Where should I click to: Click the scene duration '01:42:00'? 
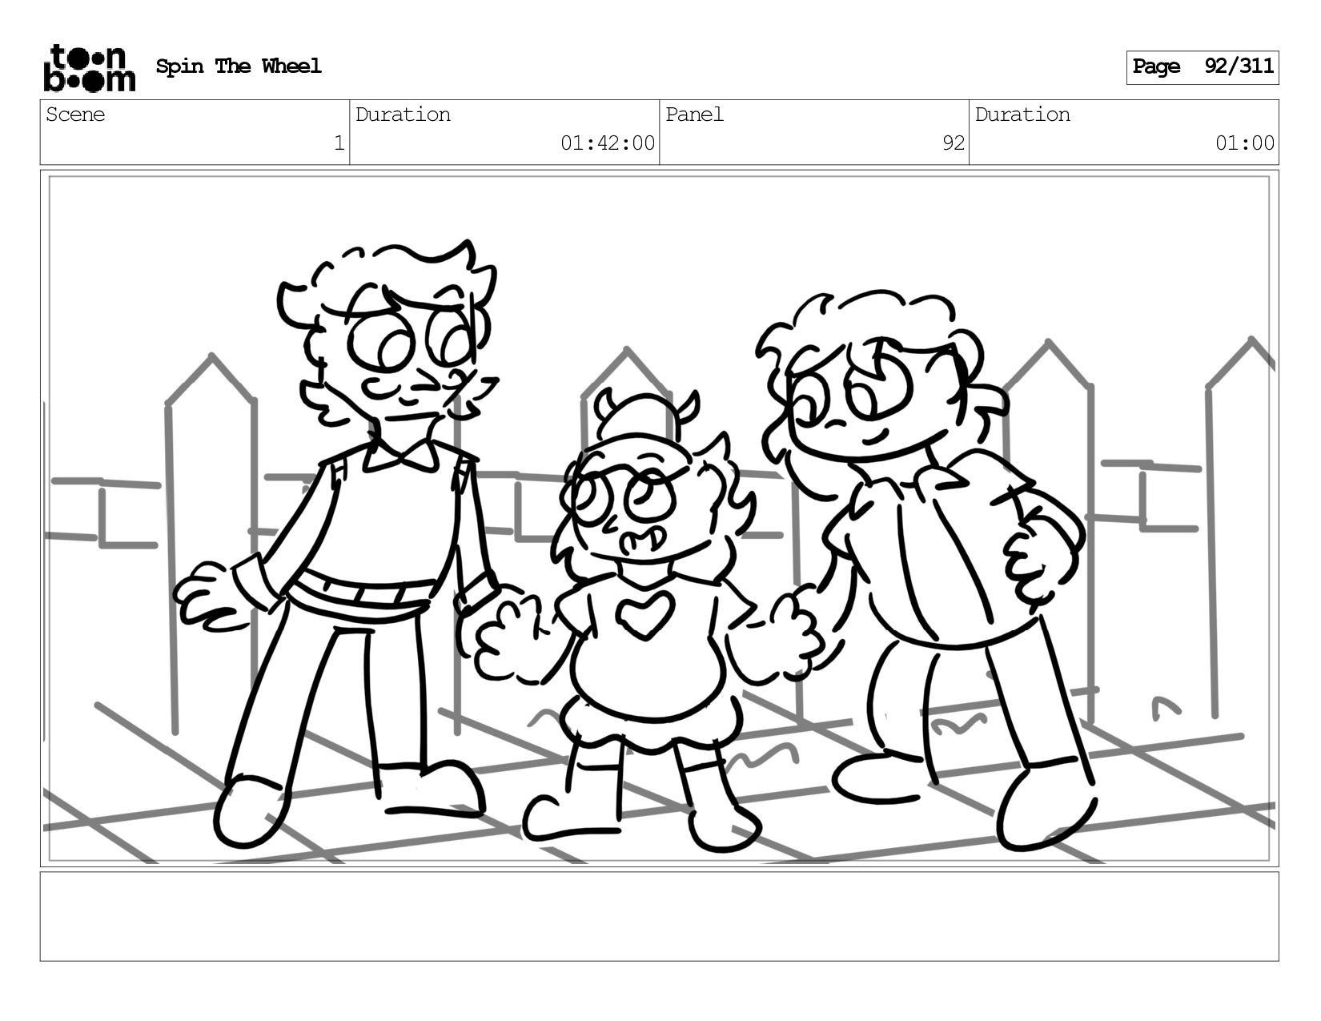tap(608, 143)
